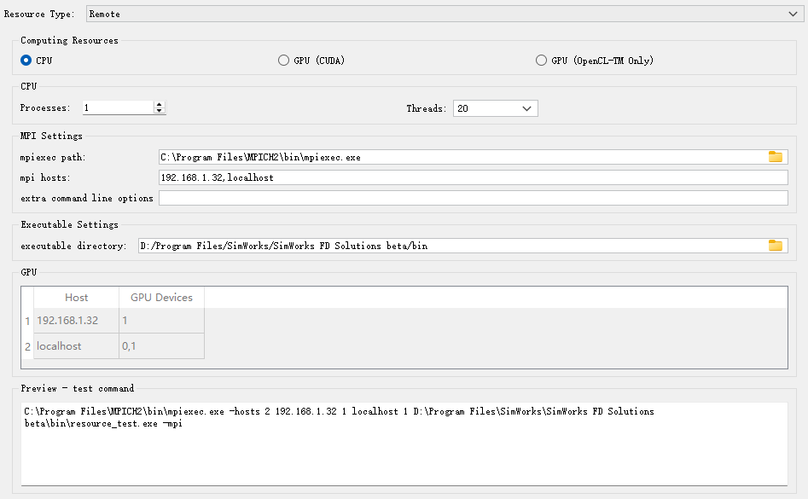Increase Processes count with up arrow
Screen dimensions: 808x499
pyautogui.click(x=160, y=104)
